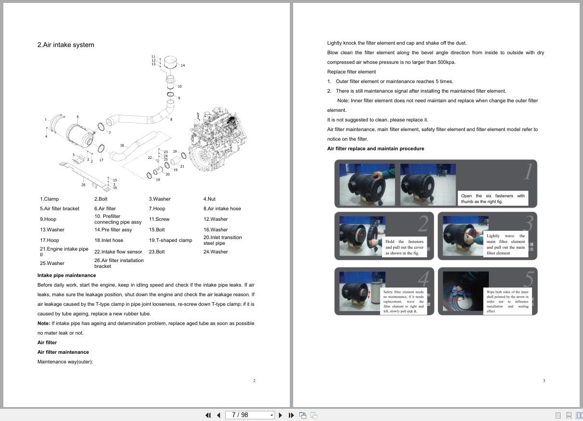
Task: Click '10. Prefilter connecting pipe assy' entry
Action: (118, 219)
